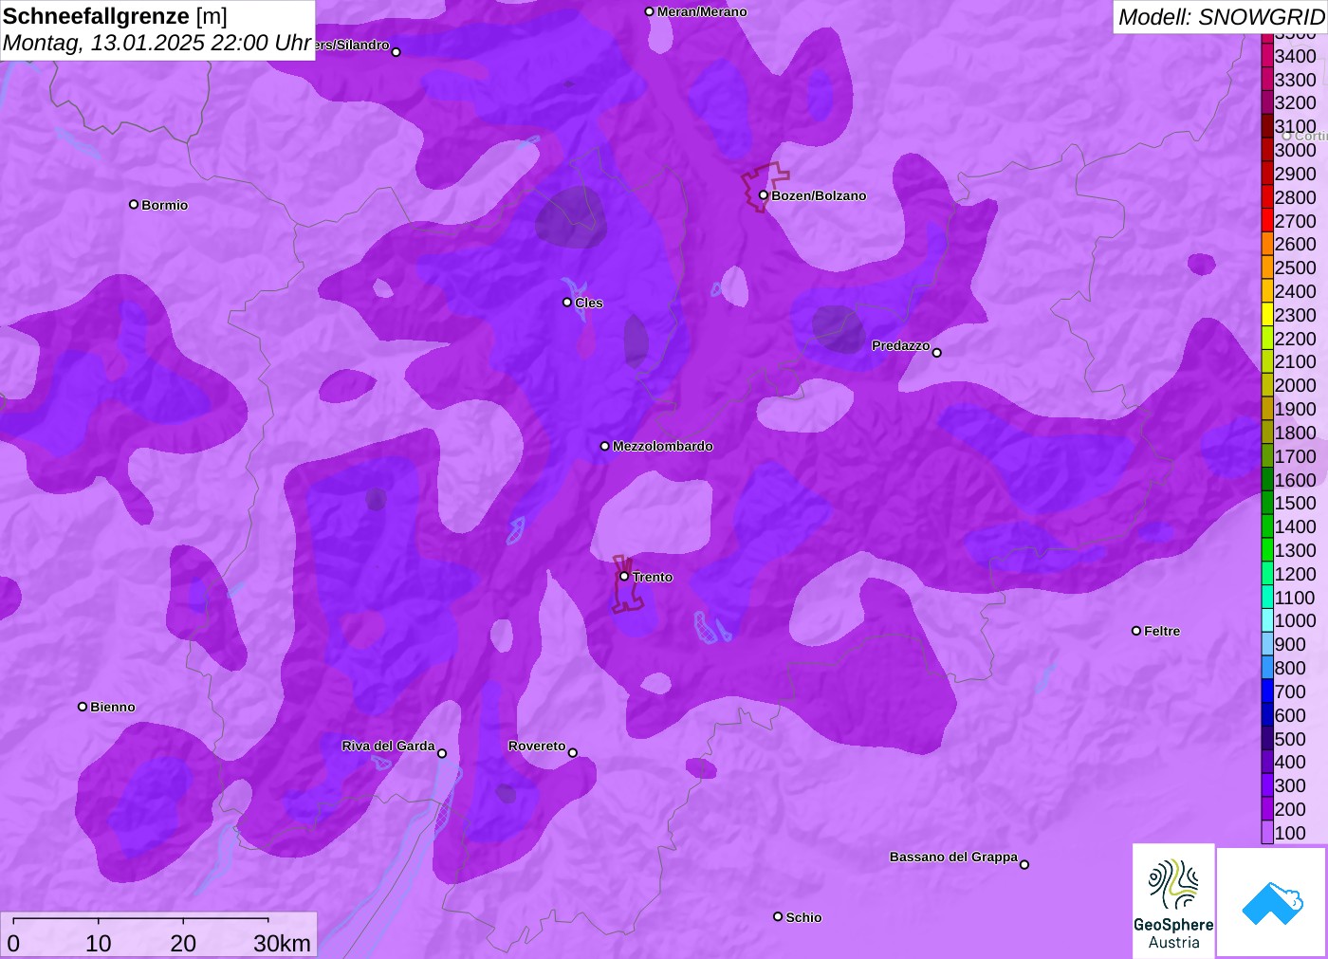Image resolution: width=1328 pixels, height=959 pixels.
Task: Select the 1500 m green legend swatch
Action: coord(1267,503)
